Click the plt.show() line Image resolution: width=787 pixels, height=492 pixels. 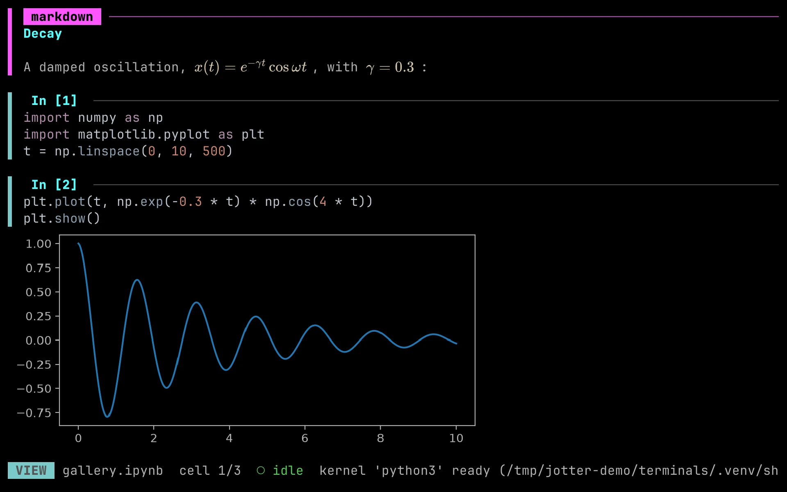62,219
